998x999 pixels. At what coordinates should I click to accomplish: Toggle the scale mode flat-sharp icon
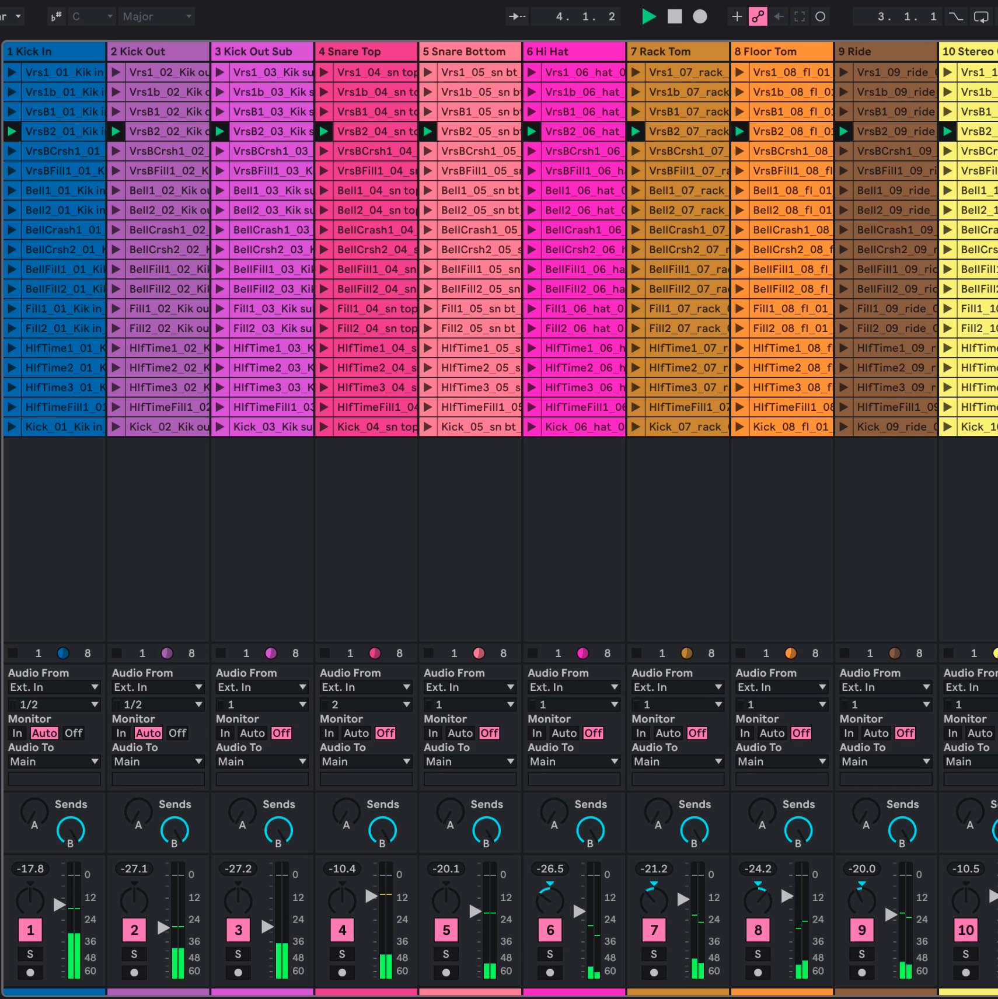point(56,16)
